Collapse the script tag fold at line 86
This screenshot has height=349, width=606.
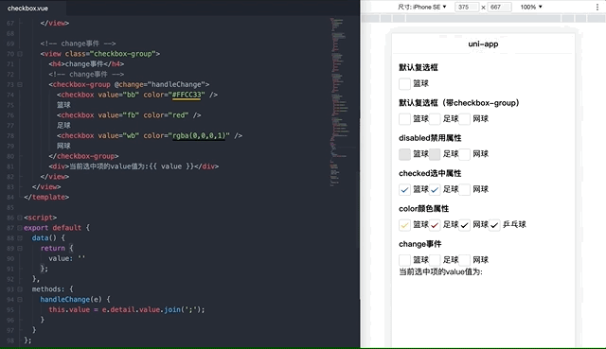coord(20,218)
